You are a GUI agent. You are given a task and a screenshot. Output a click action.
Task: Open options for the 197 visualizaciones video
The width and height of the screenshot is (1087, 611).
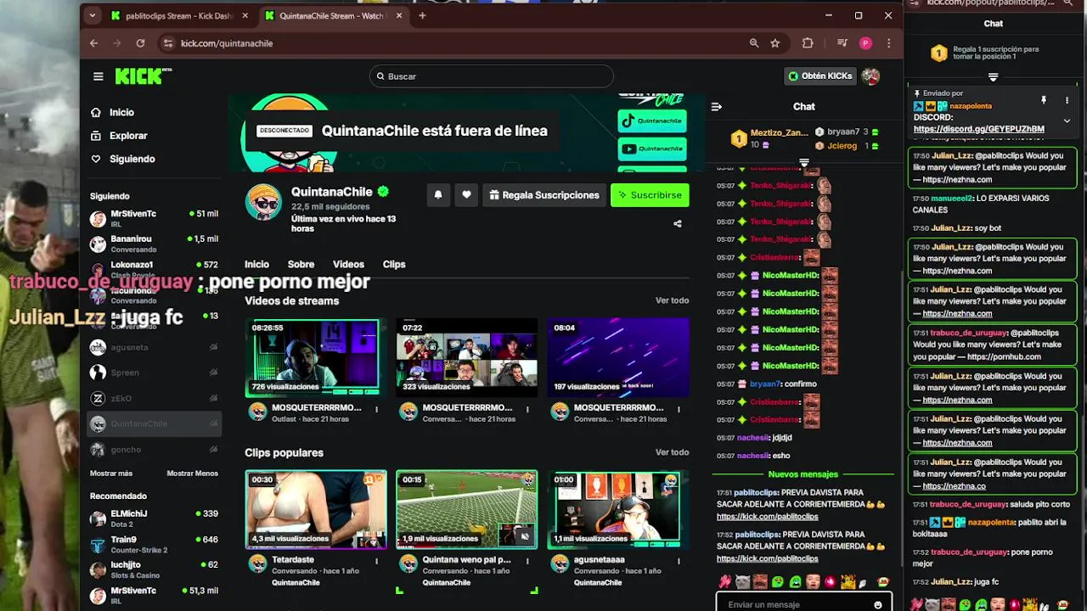point(679,409)
